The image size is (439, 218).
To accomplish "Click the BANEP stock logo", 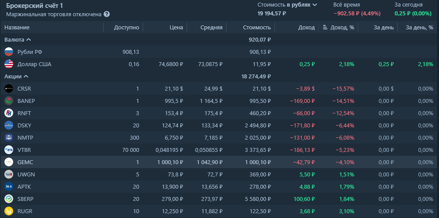I will (x=9, y=101).
